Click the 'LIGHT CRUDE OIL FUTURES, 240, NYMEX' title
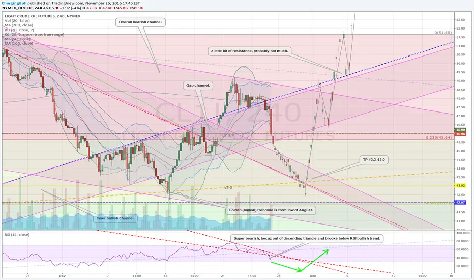 point(42,16)
